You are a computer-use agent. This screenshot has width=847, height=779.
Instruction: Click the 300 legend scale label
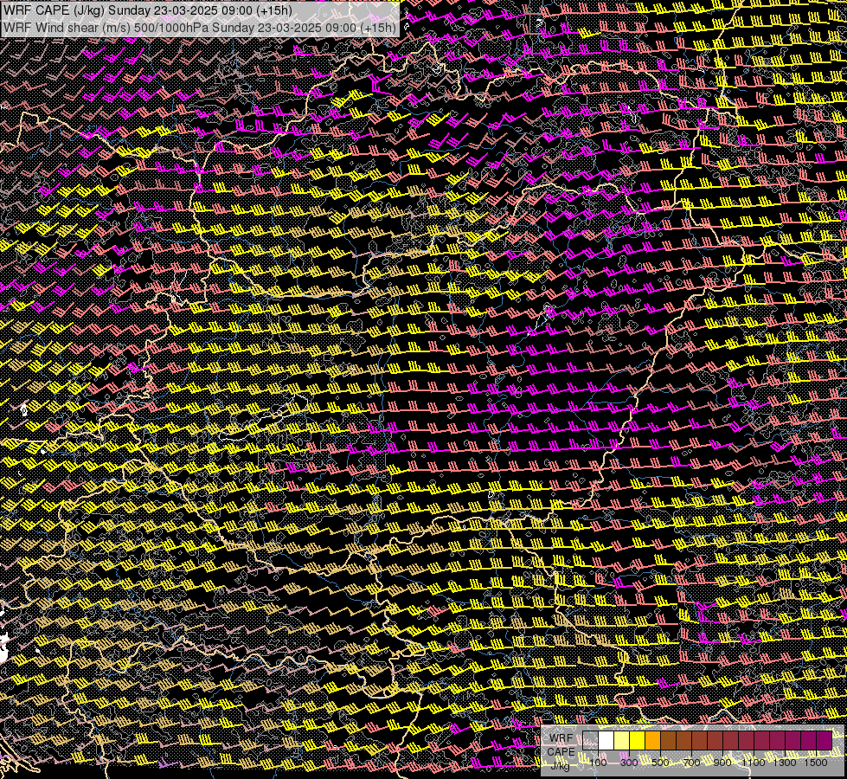point(629,763)
